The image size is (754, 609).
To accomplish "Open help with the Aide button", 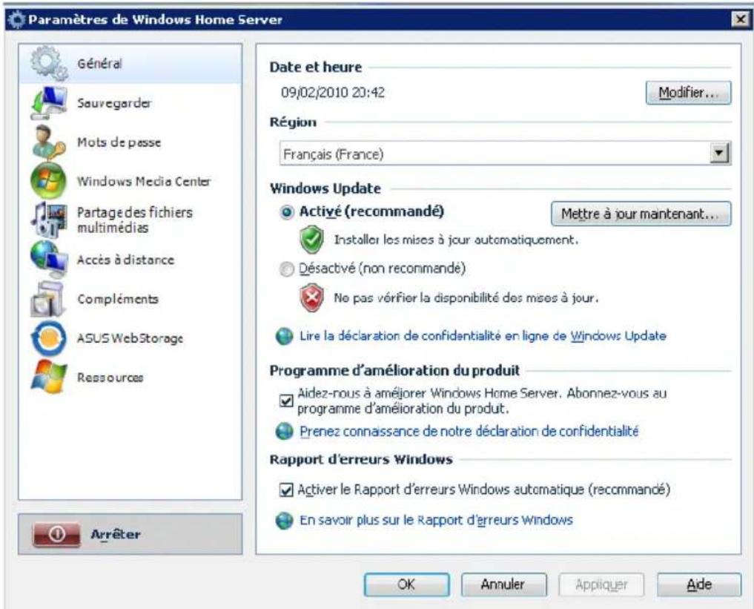I will coord(698,584).
